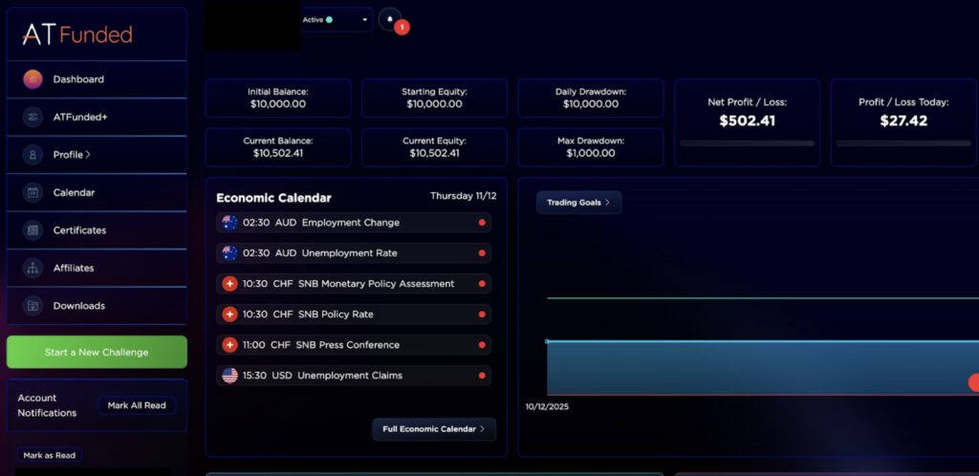Click the red impact dot on Unemployment Claims
The width and height of the screenshot is (979, 476).
click(482, 376)
